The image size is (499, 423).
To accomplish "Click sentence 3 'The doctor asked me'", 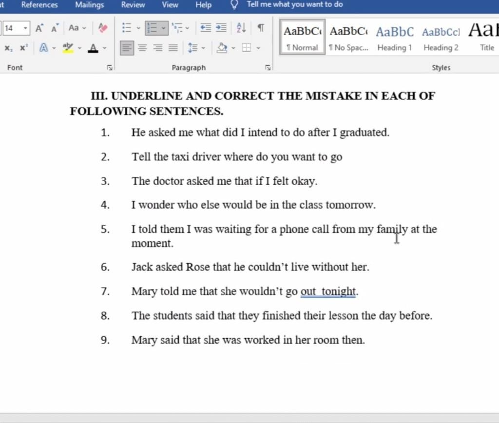I will point(224,181).
